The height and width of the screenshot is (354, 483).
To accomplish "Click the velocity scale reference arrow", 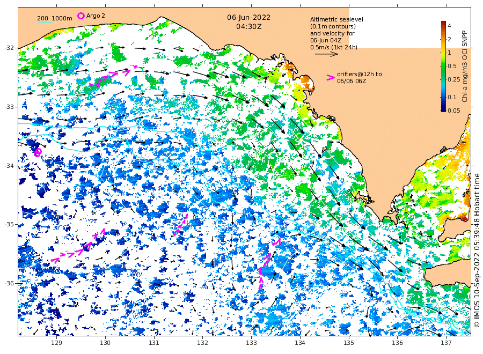I will [x=326, y=54].
